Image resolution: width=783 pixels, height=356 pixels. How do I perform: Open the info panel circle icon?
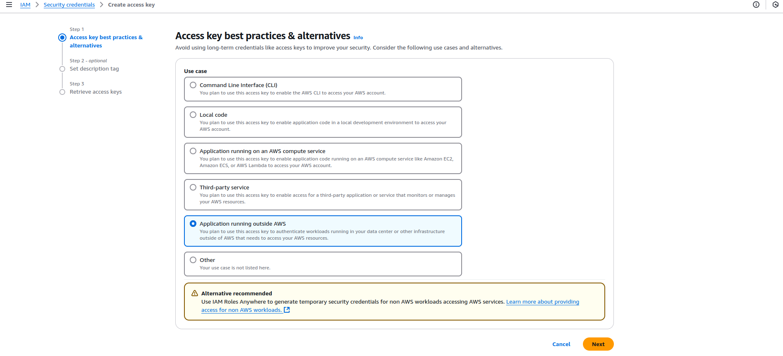(x=756, y=5)
